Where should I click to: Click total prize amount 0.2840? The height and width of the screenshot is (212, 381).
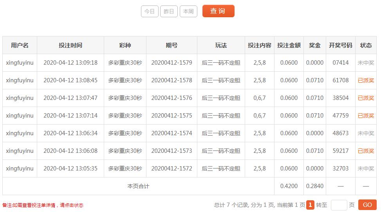(315, 186)
